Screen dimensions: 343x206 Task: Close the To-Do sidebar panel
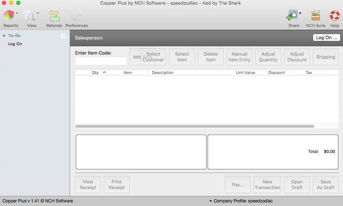(x=64, y=36)
